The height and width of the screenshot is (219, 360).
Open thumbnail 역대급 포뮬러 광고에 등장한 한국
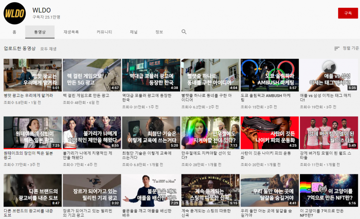click(151, 75)
